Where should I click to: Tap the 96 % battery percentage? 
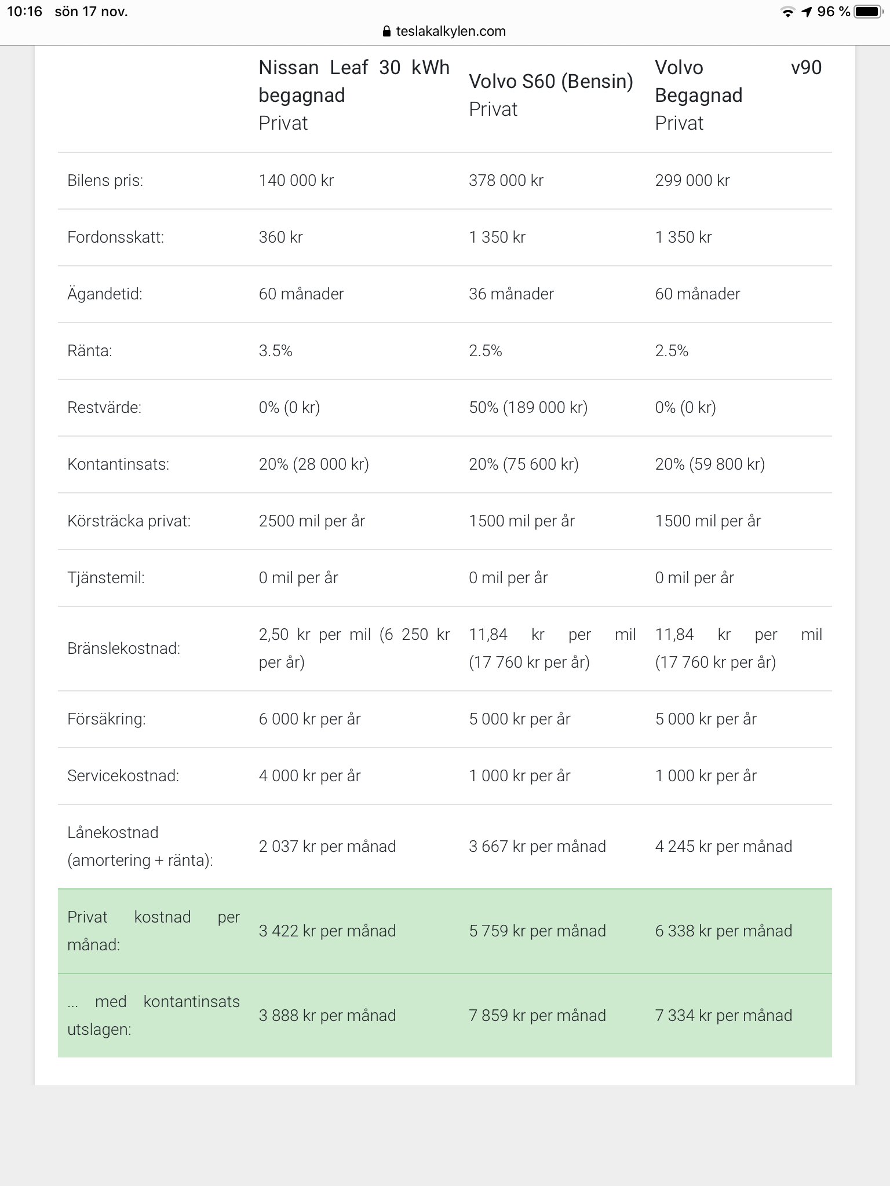(x=834, y=12)
